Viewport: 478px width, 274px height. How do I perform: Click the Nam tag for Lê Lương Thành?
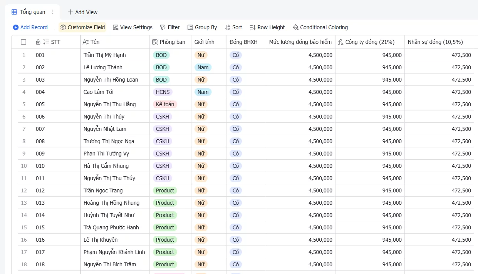coord(203,67)
